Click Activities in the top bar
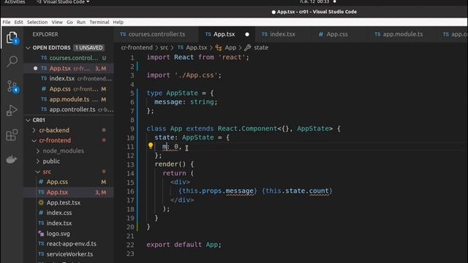 15,2
